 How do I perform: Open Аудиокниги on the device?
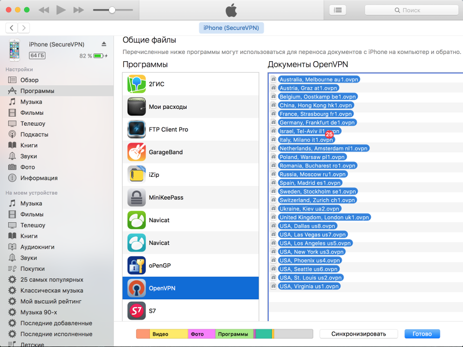(x=57, y=247)
